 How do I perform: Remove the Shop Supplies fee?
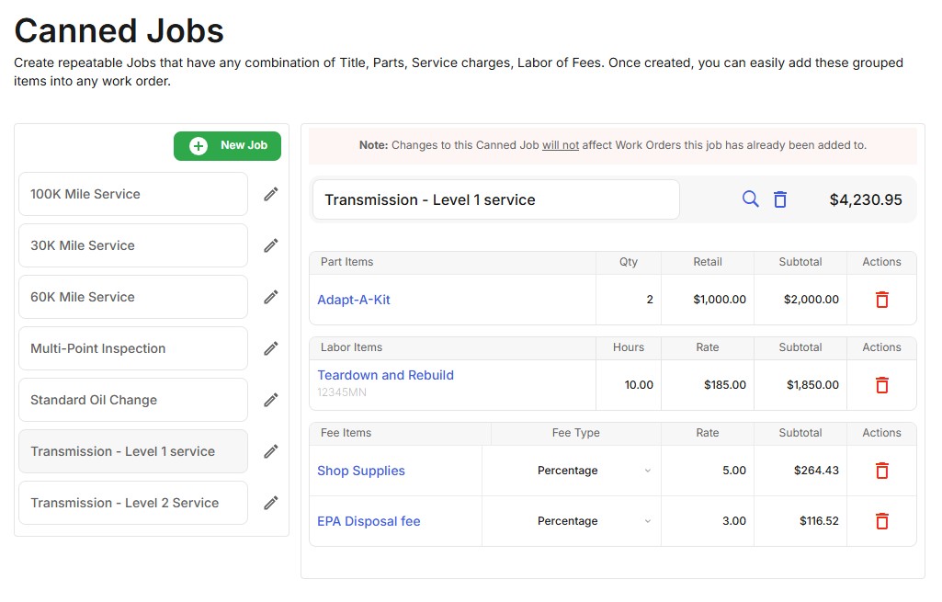881,470
